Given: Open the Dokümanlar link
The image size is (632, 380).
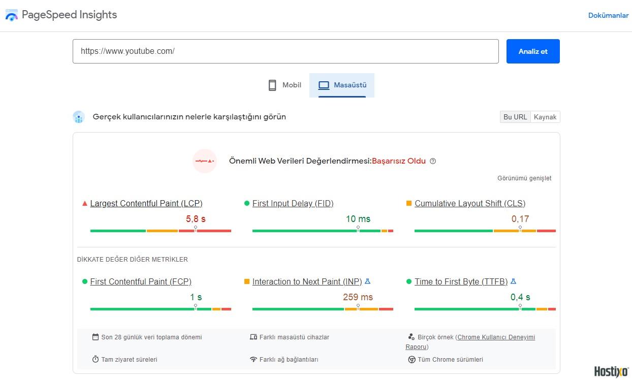Looking at the screenshot, I should [x=608, y=15].
